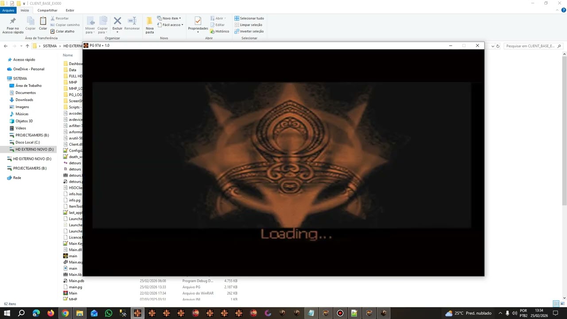
Task: Open the Arquivo menu tab
Action: 8,10
